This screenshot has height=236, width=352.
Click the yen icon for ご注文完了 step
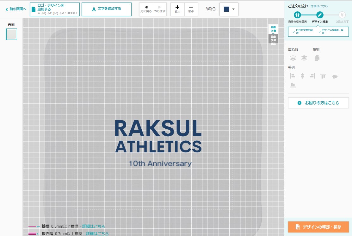342,15
